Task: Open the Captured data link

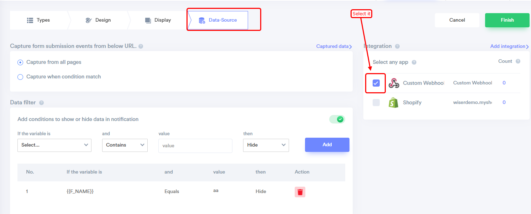Action: 334,46
